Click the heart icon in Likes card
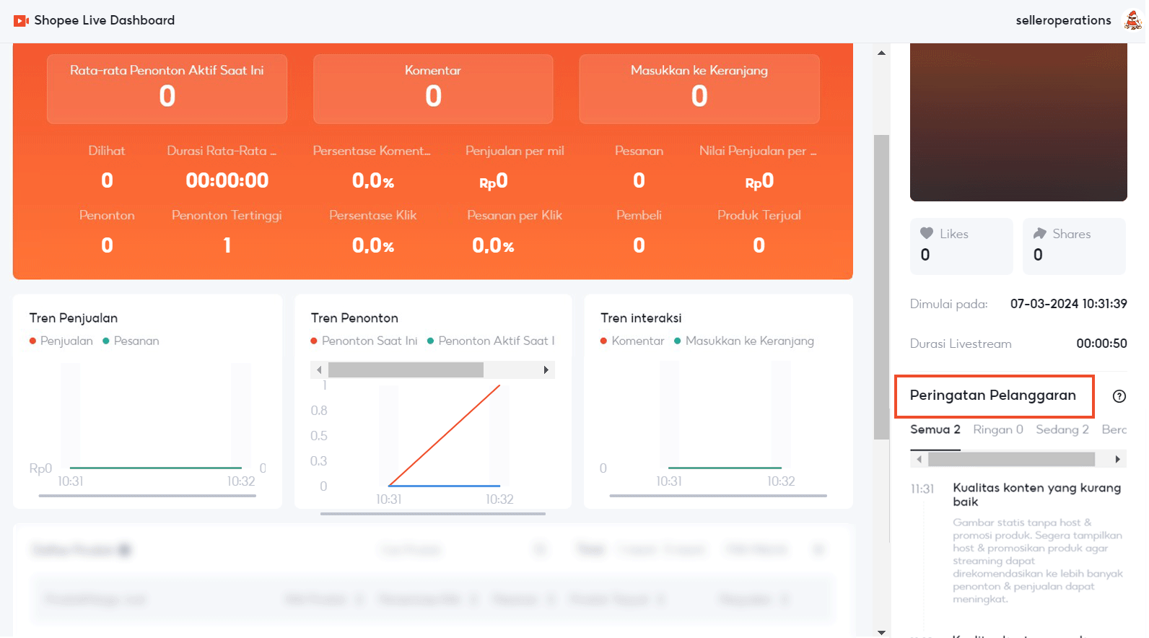Viewport: 1149px width, 638px height. [x=927, y=233]
